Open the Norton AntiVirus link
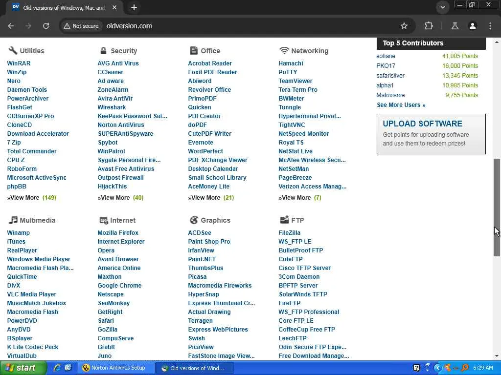Screen dimensions: 501x375 pyautogui.click(x=121, y=125)
